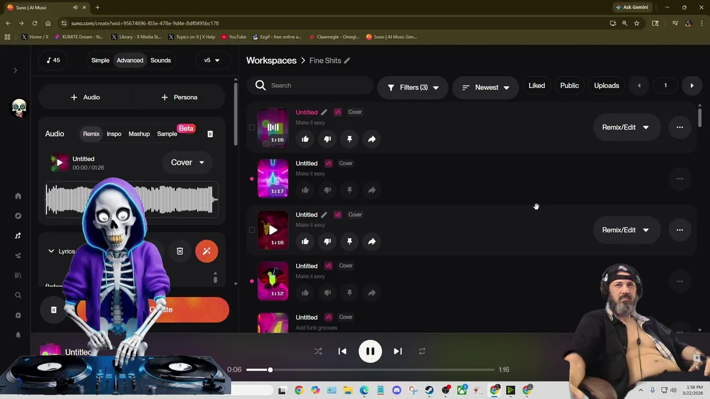Open the v5 model version dropdown
Screen dimensions: 710x399
212,60
